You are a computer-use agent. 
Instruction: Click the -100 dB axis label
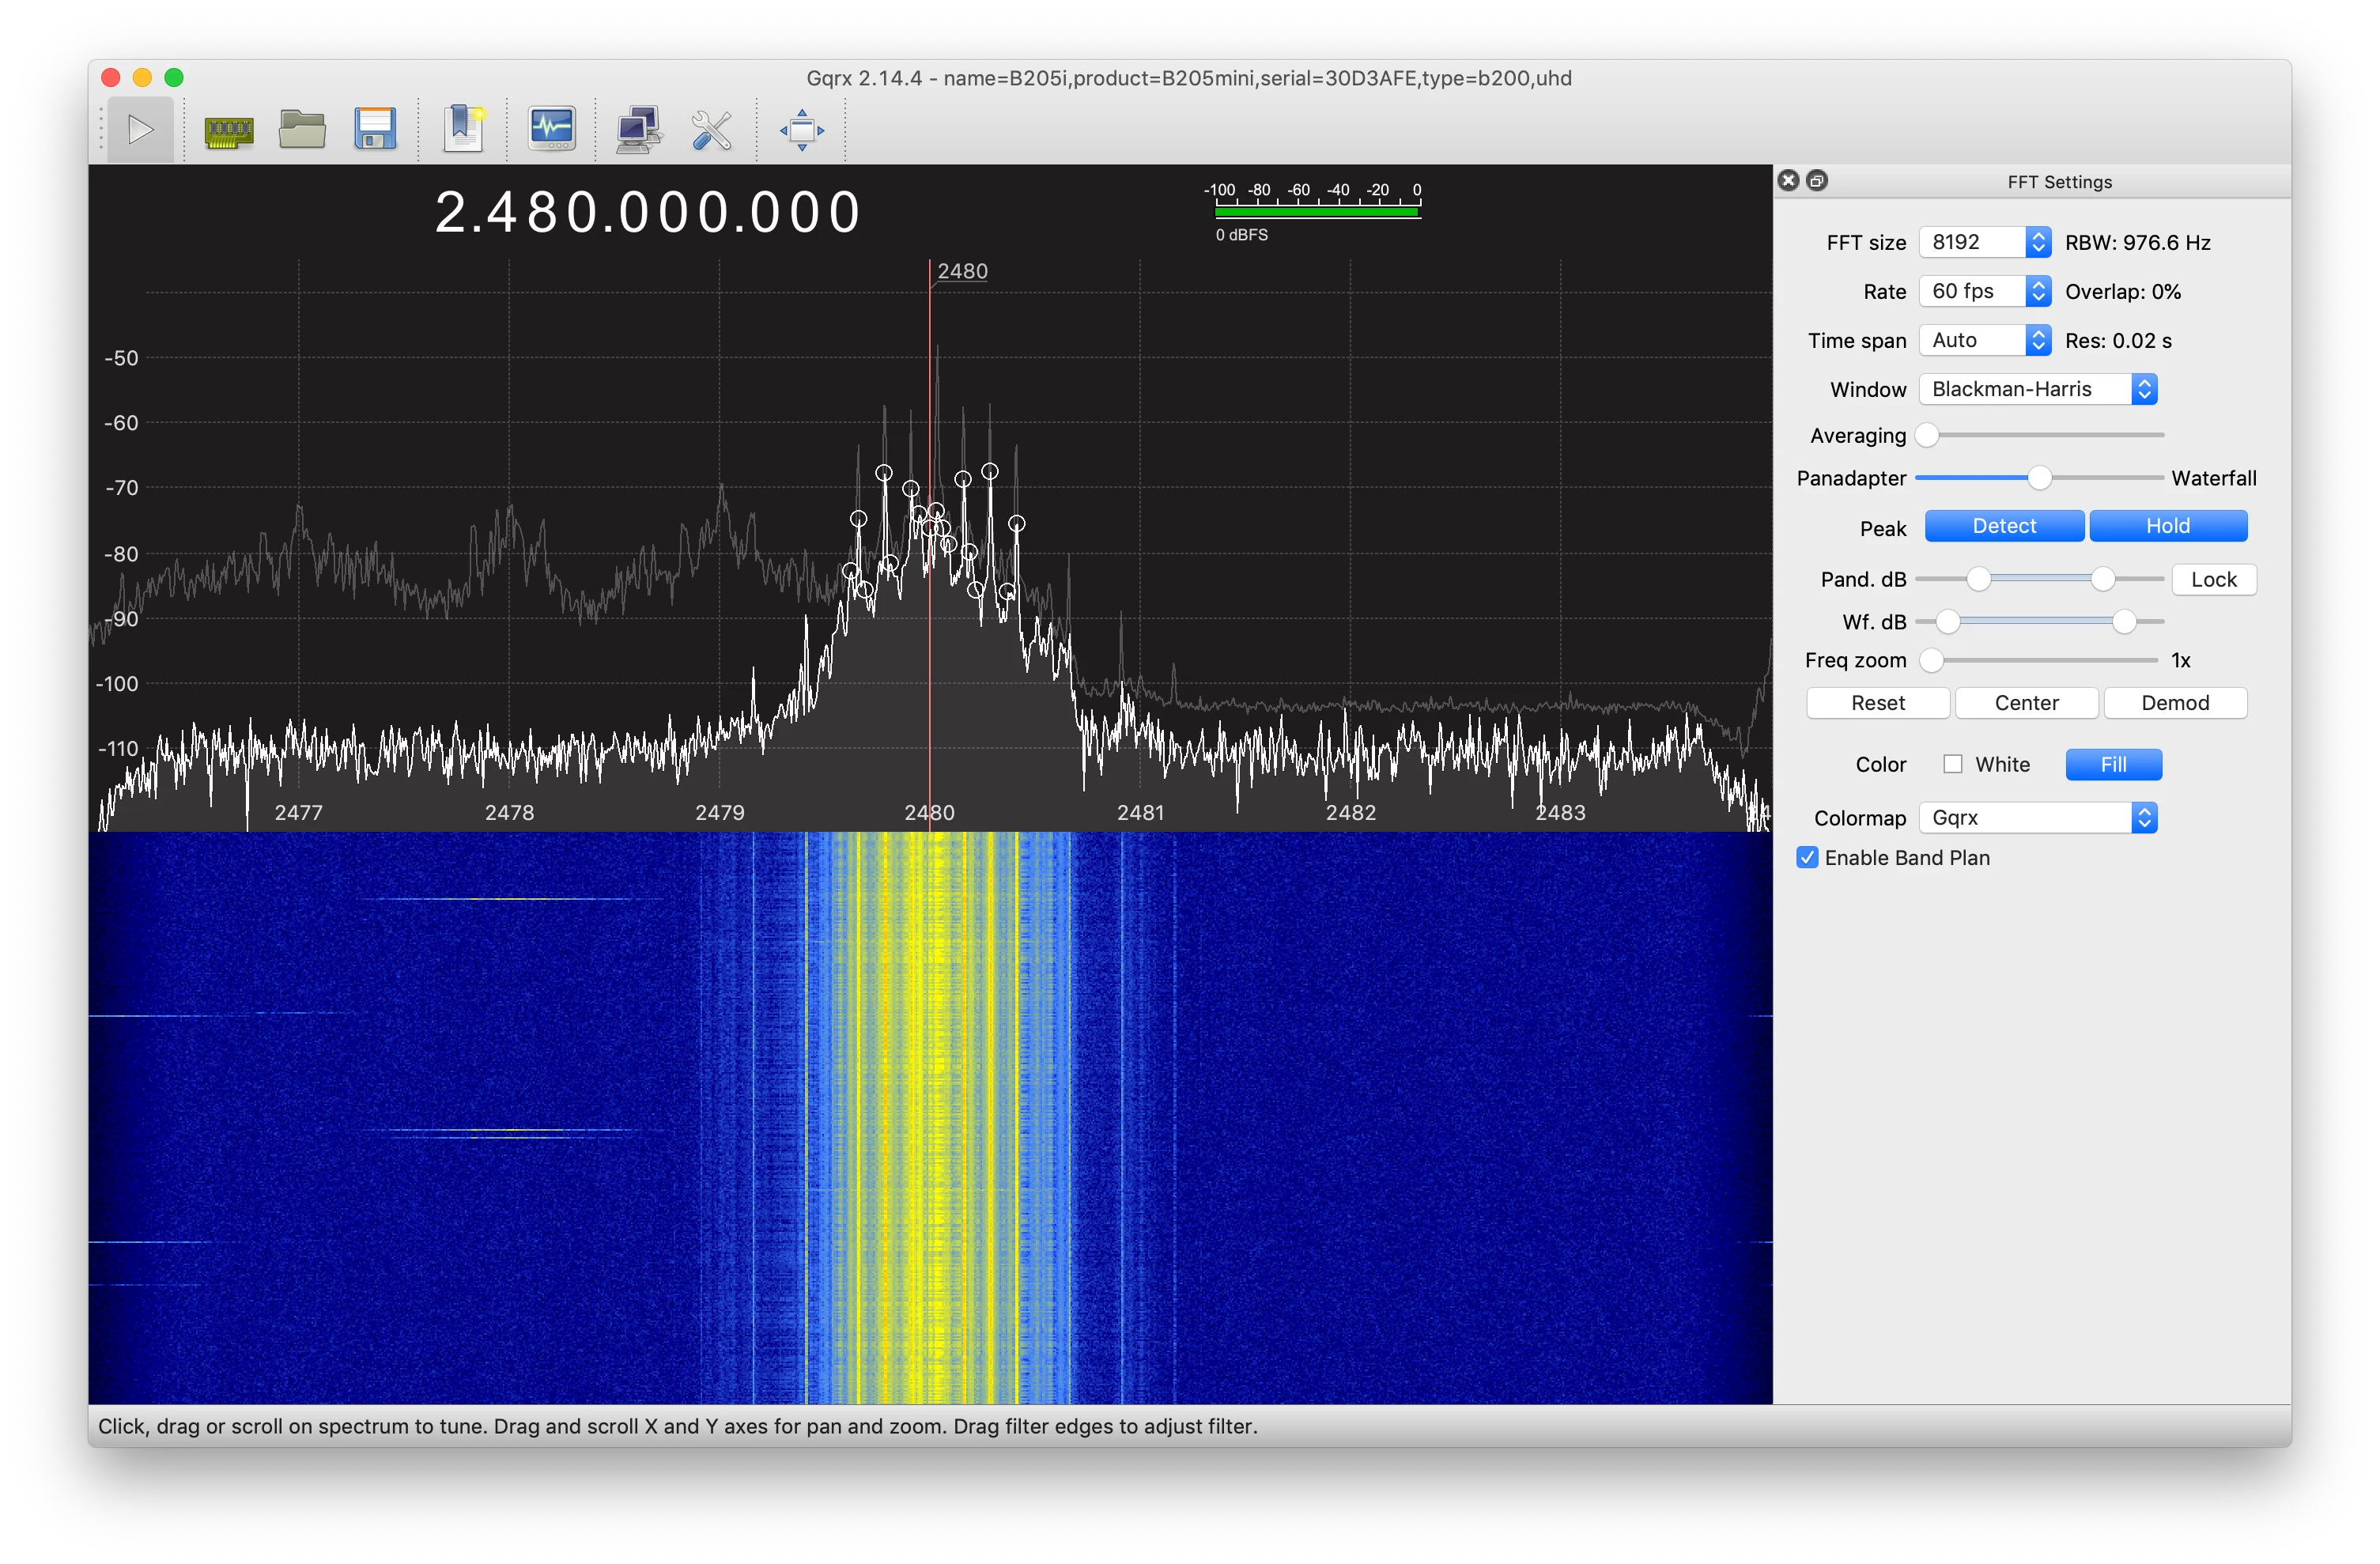point(116,683)
